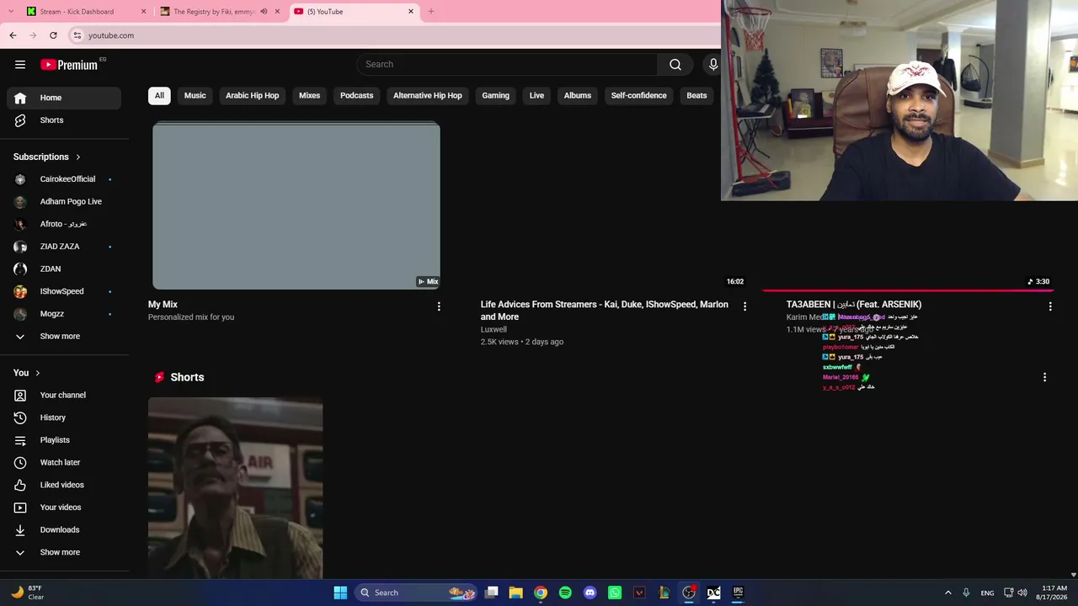
Task: Filter feed by Albums chip
Action: [x=577, y=96]
